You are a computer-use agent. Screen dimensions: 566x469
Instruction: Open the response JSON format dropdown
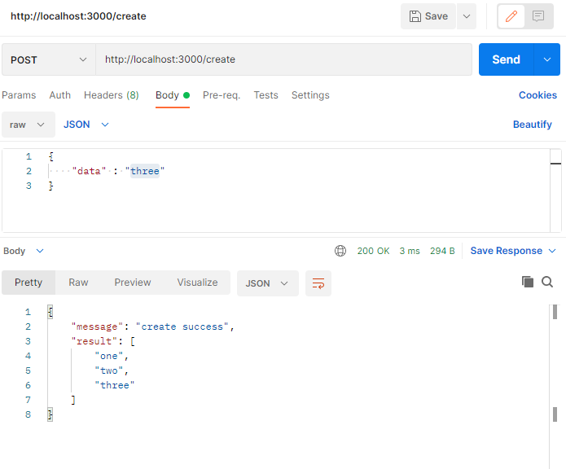pyautogui.click(x=267, y=283)
